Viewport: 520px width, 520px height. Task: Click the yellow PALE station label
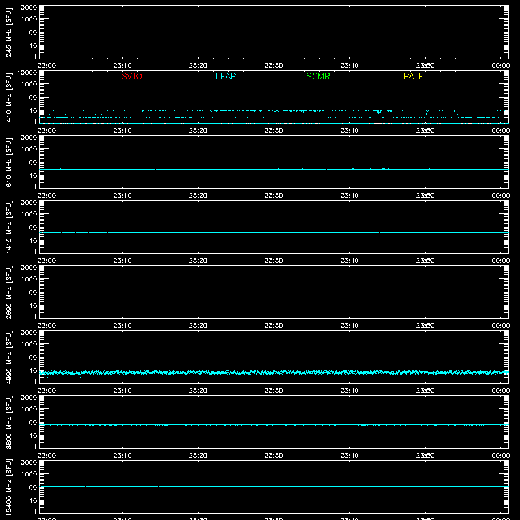(413, 76)
